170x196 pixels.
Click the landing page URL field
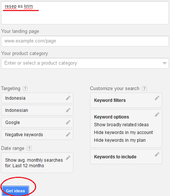click(85, 41)
